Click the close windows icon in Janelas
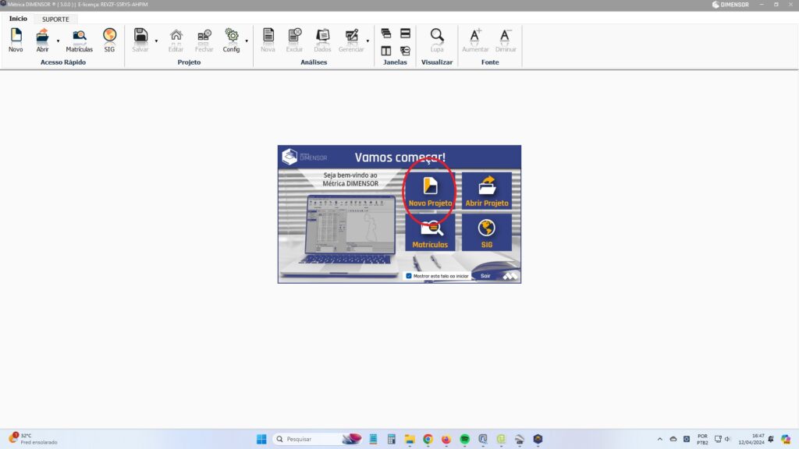 [405, 51]
